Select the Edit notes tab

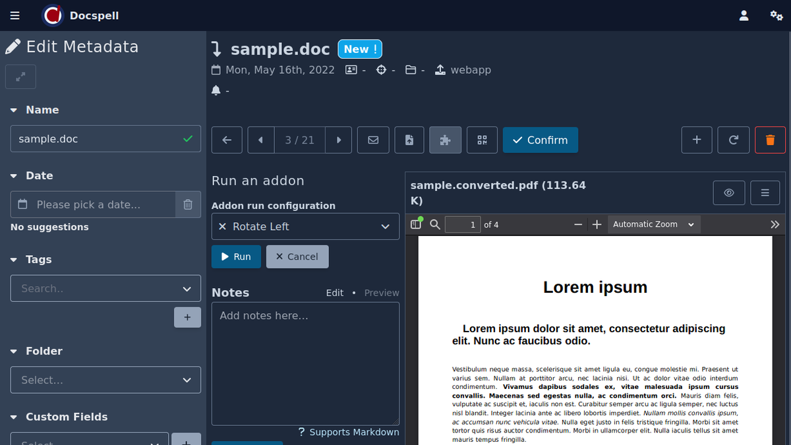pos(335,293)
